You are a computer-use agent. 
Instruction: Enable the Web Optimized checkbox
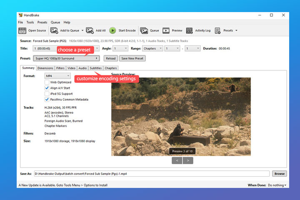(47, 82)
